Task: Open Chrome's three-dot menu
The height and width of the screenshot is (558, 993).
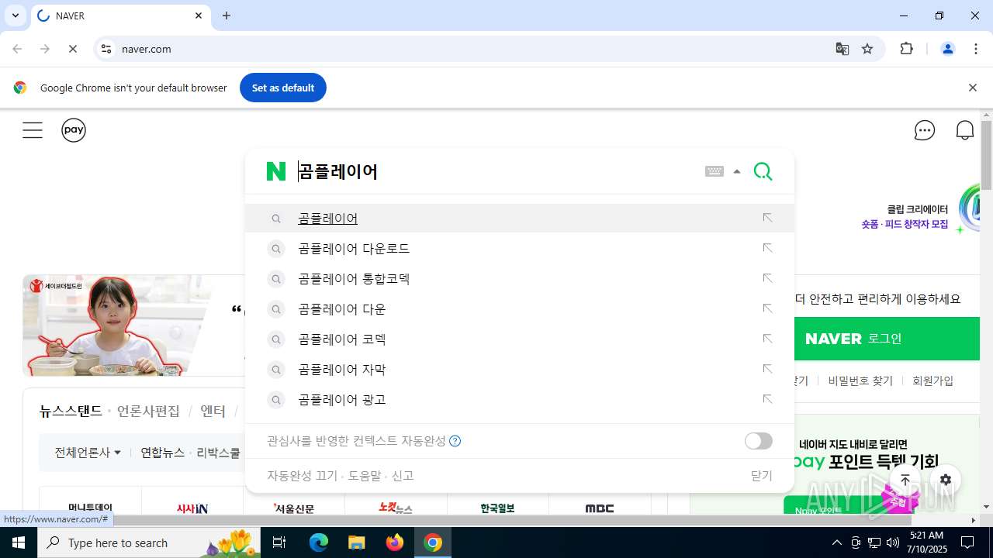Action: click(975, 49)
